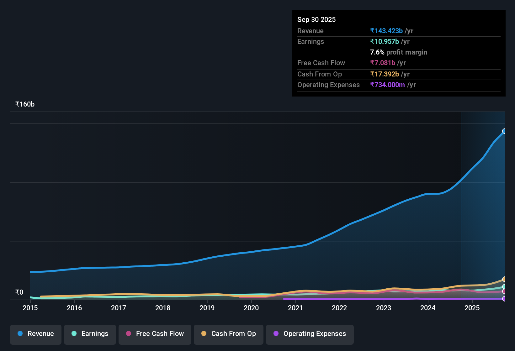Click the 2016 x-axis label
The width and height of the screenshot is (515, 351).
[74, 308]
